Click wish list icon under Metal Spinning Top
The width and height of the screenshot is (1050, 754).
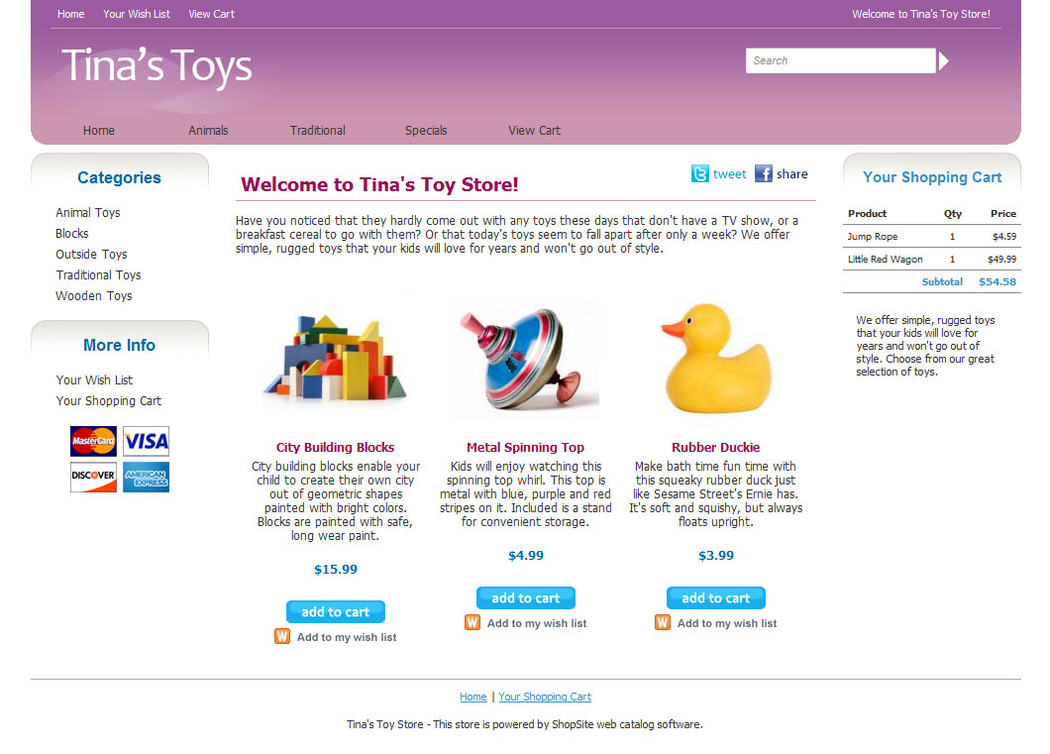[x=472, y=623]
